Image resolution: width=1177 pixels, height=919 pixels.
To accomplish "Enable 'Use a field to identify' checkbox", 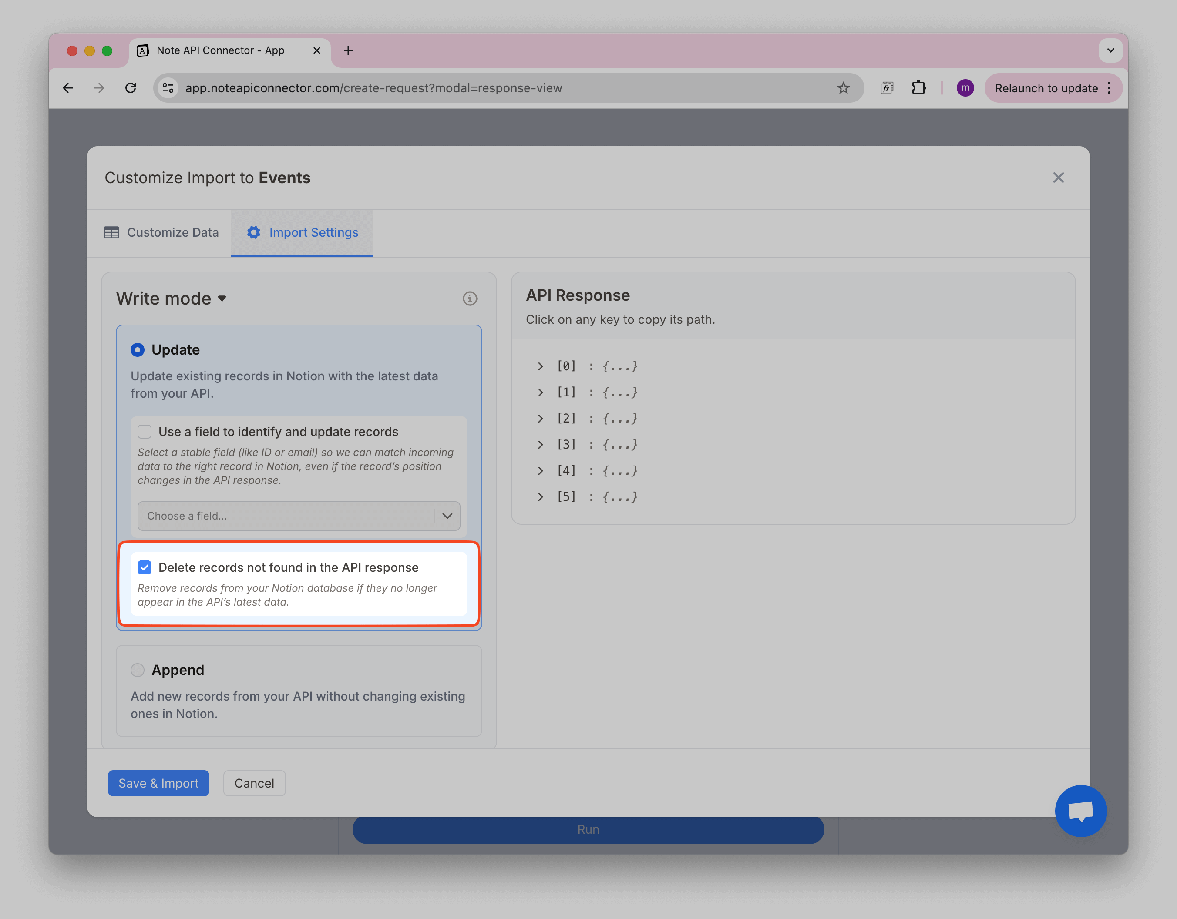I will click(x=145, y=432).
